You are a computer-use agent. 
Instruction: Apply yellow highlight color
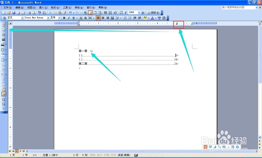tap(145, 18)
